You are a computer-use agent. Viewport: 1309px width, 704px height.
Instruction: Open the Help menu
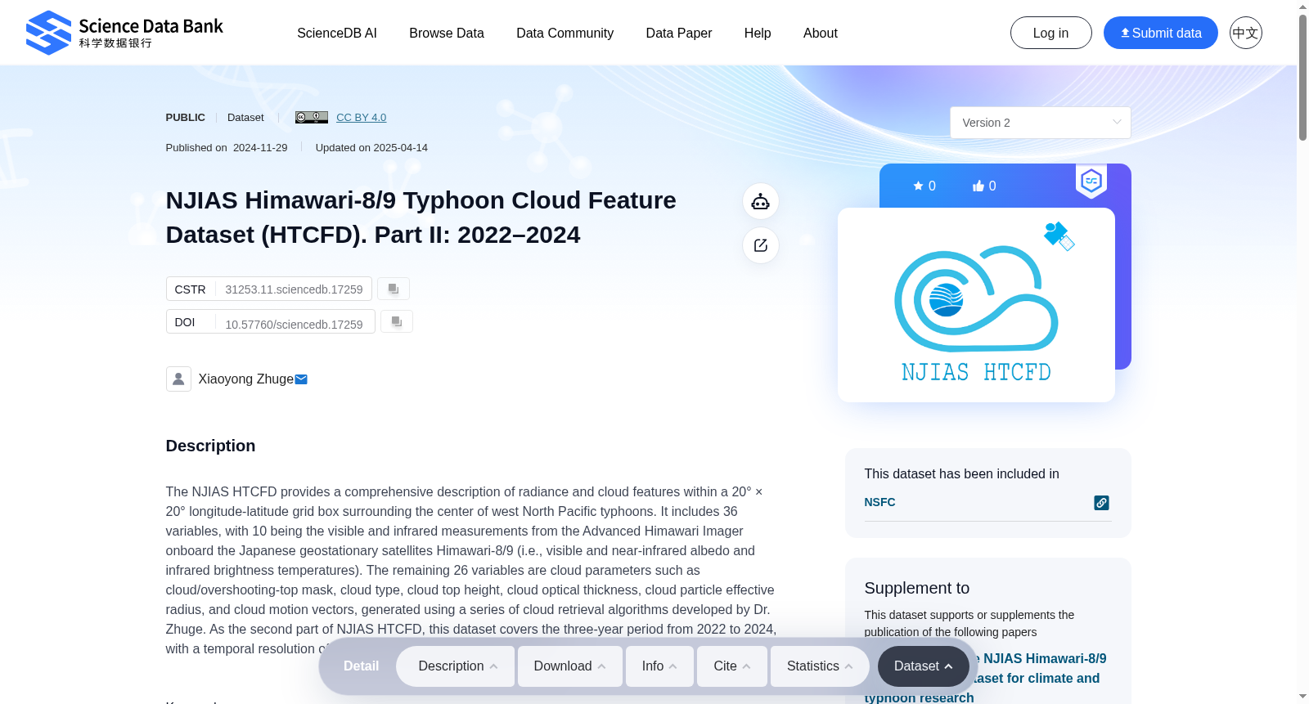(x=758, y=33)
